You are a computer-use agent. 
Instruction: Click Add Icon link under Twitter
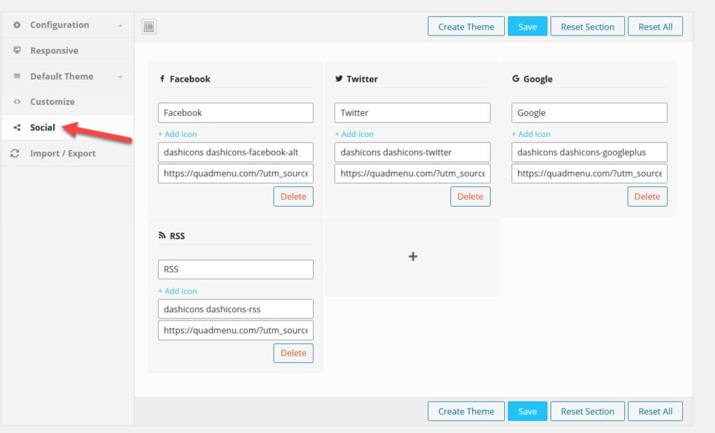click(354, 134)
